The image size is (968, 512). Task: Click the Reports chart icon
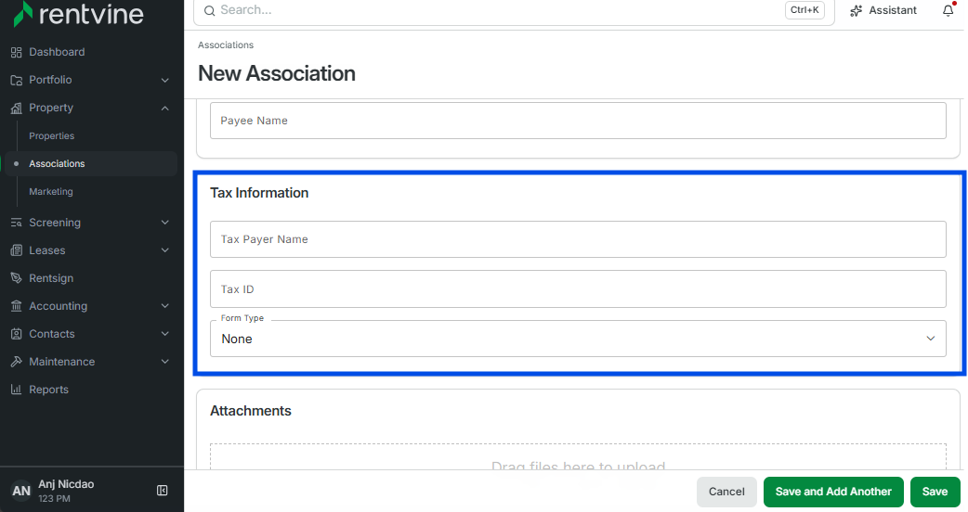tap(17, 390)
